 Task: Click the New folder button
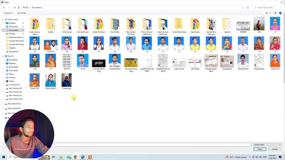point(21,13)
